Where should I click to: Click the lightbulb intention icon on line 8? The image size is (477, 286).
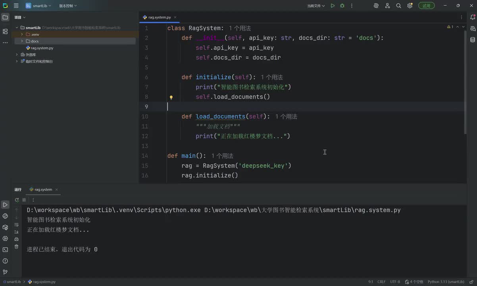[x=171, y=97]
